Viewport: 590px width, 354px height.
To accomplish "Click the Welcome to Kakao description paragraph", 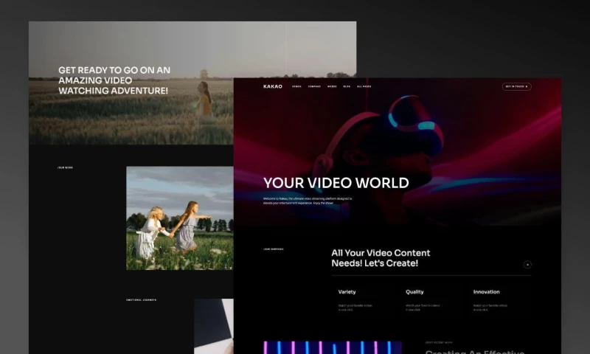I will coord(308,201).
